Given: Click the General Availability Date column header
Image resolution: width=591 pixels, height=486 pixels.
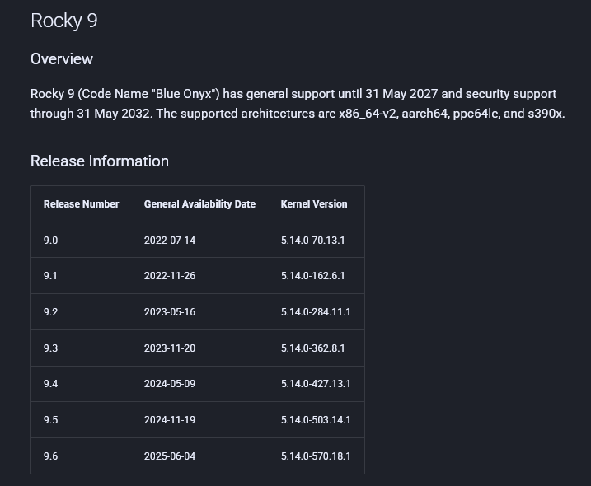Looking at the screenshot, I should (199, 204).
